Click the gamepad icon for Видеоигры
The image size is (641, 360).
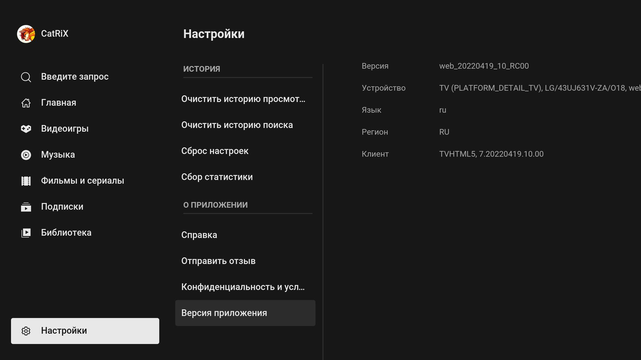(x=26, y=129)
